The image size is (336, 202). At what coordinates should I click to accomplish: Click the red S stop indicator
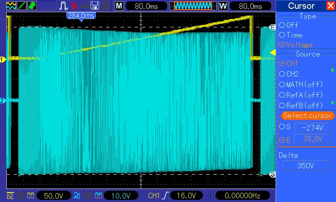point(74,6)
